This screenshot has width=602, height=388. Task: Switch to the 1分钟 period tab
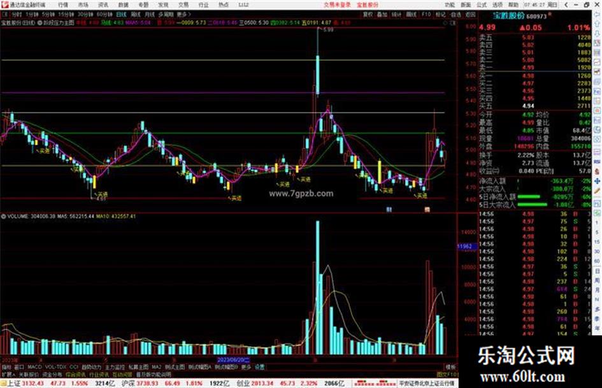[32, 14]
